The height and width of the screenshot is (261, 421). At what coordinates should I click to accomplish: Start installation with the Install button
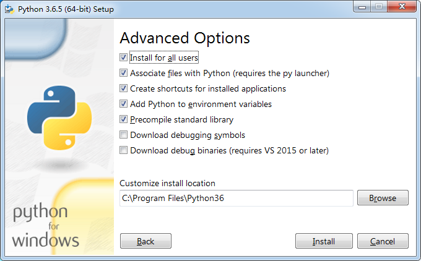pos(324,241)
